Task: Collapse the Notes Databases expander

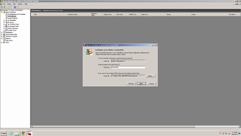Action: point(2,12)
